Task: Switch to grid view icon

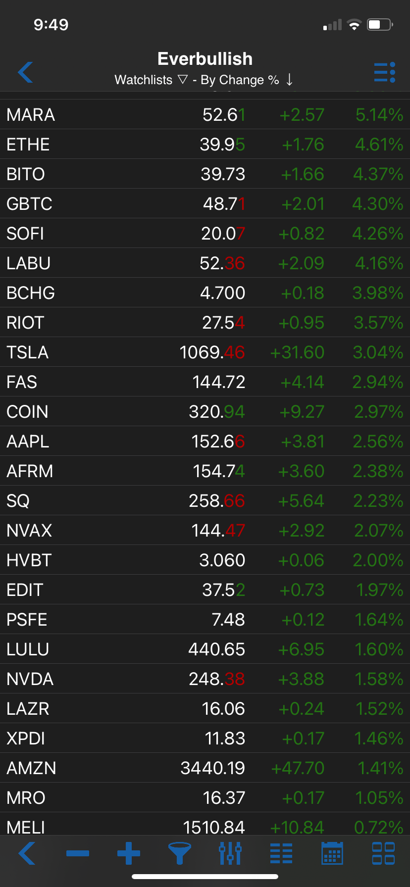Action: tap(383, 853)
